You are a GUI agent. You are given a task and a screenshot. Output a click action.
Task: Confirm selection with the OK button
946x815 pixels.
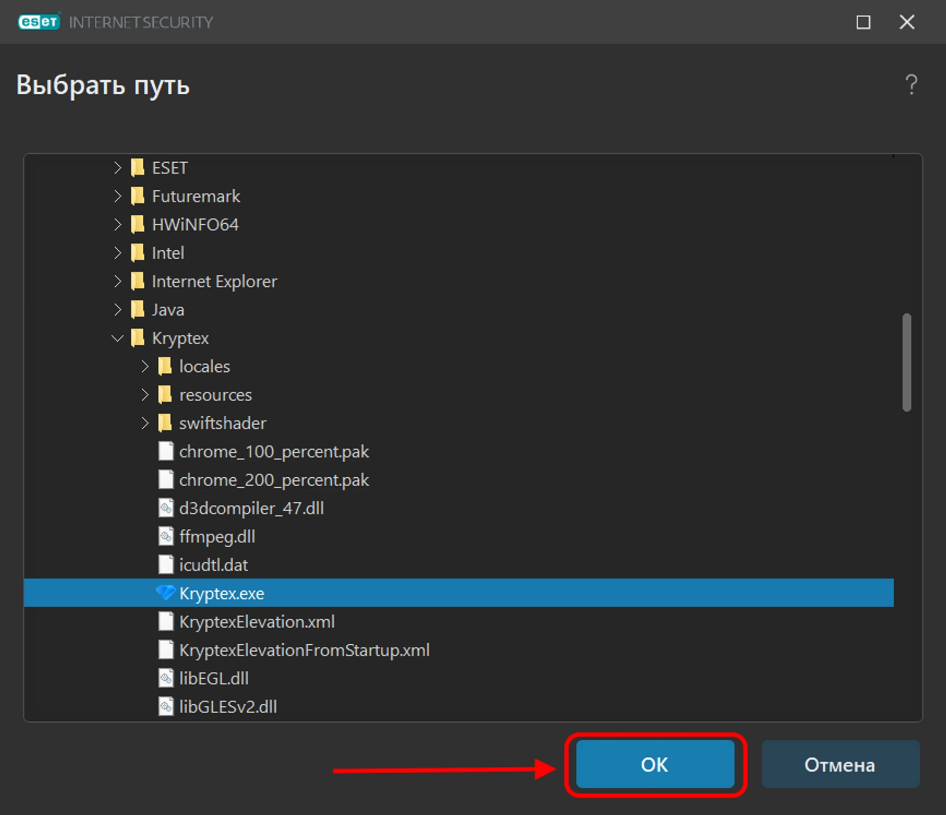click(x=655, y=764)
